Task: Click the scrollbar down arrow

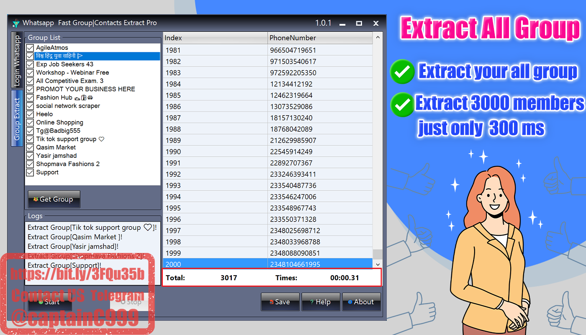Action: 378,264
